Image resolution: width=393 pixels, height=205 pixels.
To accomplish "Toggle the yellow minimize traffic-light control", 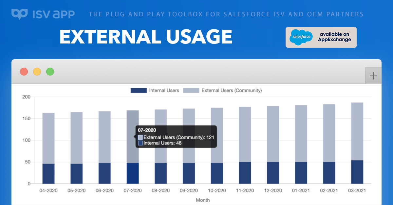I will [37, 71].
